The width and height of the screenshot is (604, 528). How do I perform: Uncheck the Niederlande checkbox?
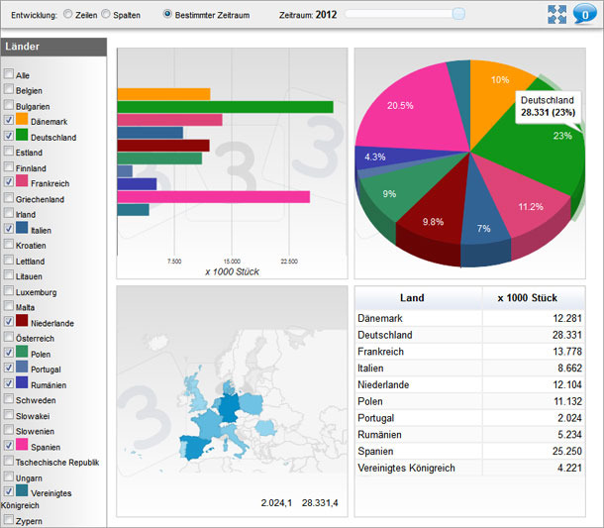(9, 321)
